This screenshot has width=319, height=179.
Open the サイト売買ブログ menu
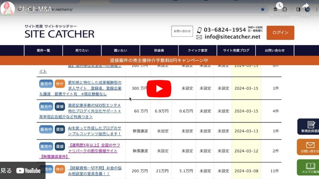pos(236,50)
